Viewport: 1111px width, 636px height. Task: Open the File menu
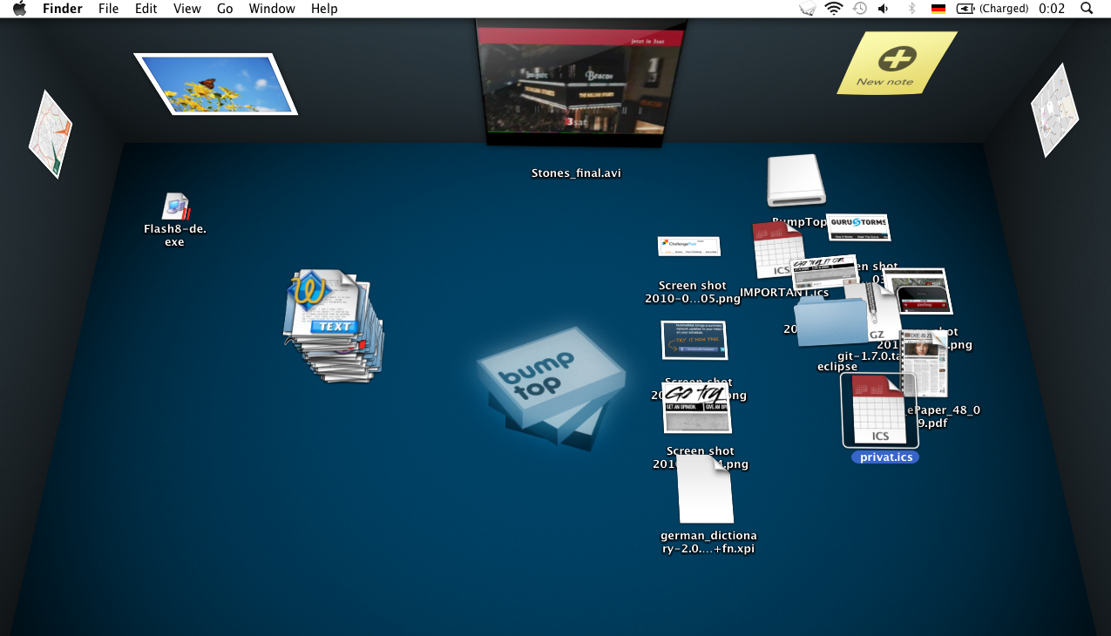109,9
